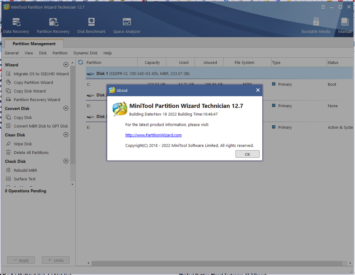Click the Primary color square for D:
Viewport: 355px width, 275px height.
click(x=274, y=106)
